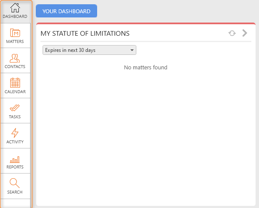Open the Calendar grid icon
This screenshot has width=259, height=208.
pyautogui.click(x=15, y=83)
